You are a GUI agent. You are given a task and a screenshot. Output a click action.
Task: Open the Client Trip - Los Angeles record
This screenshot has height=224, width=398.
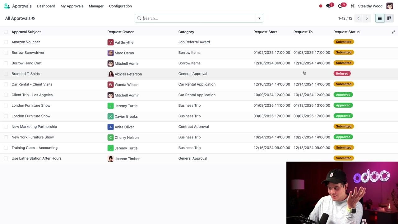[x=32, y=95]
